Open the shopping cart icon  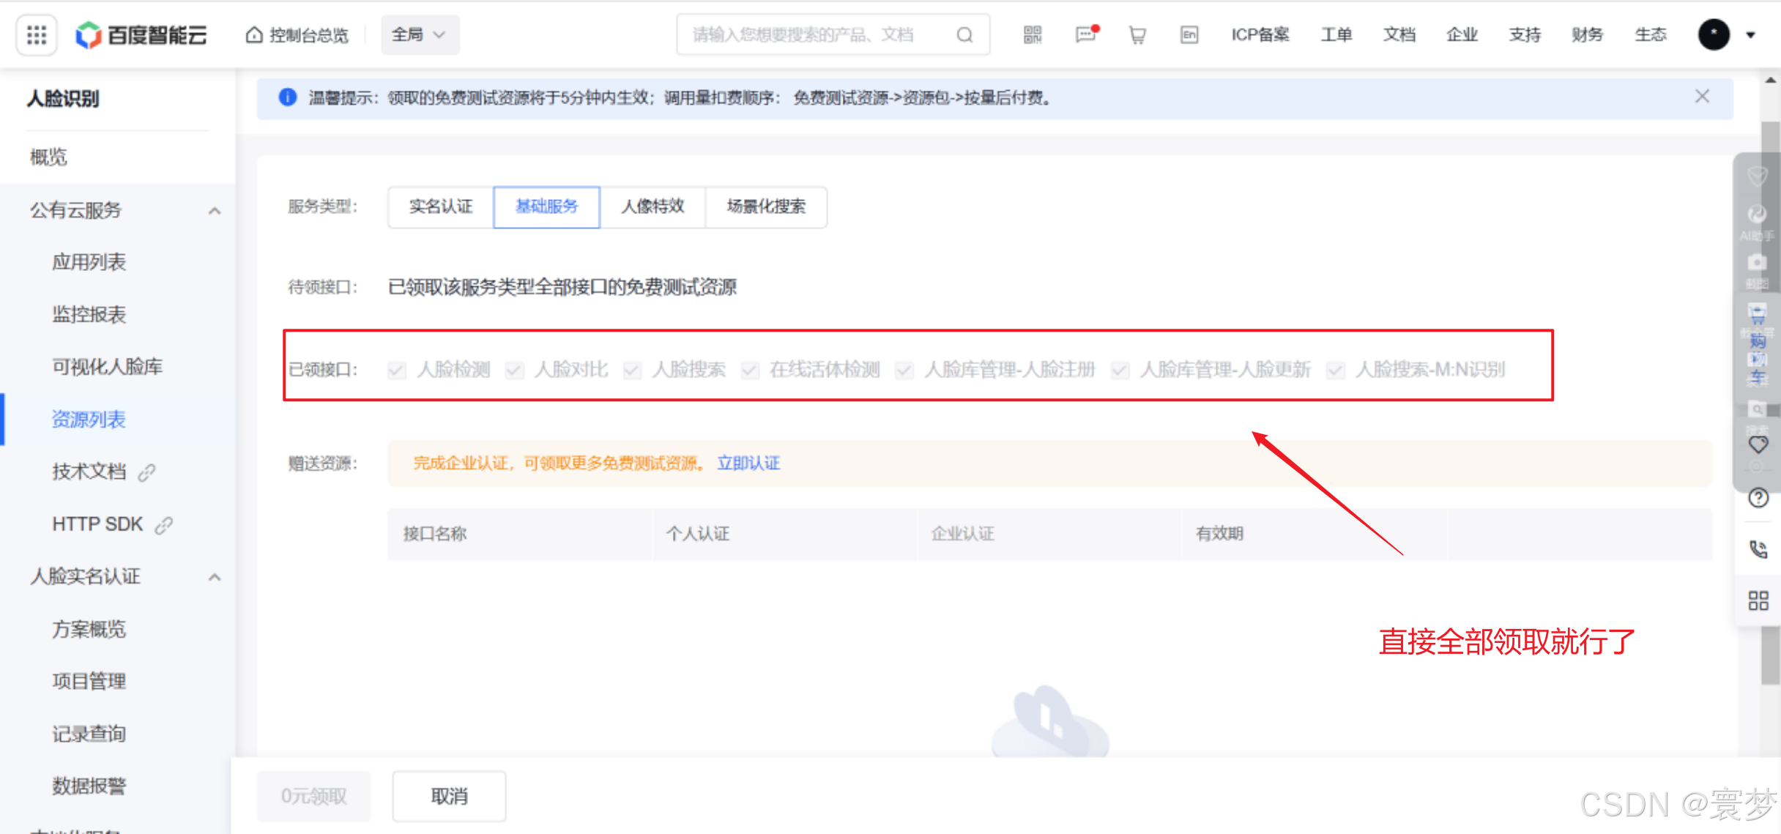1137,34
